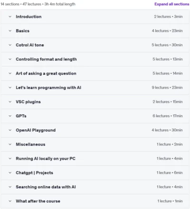This screenshot has height=209, width=190.
Task: Select the Miscellaneous section heading
Action: [x=30, y=145]
